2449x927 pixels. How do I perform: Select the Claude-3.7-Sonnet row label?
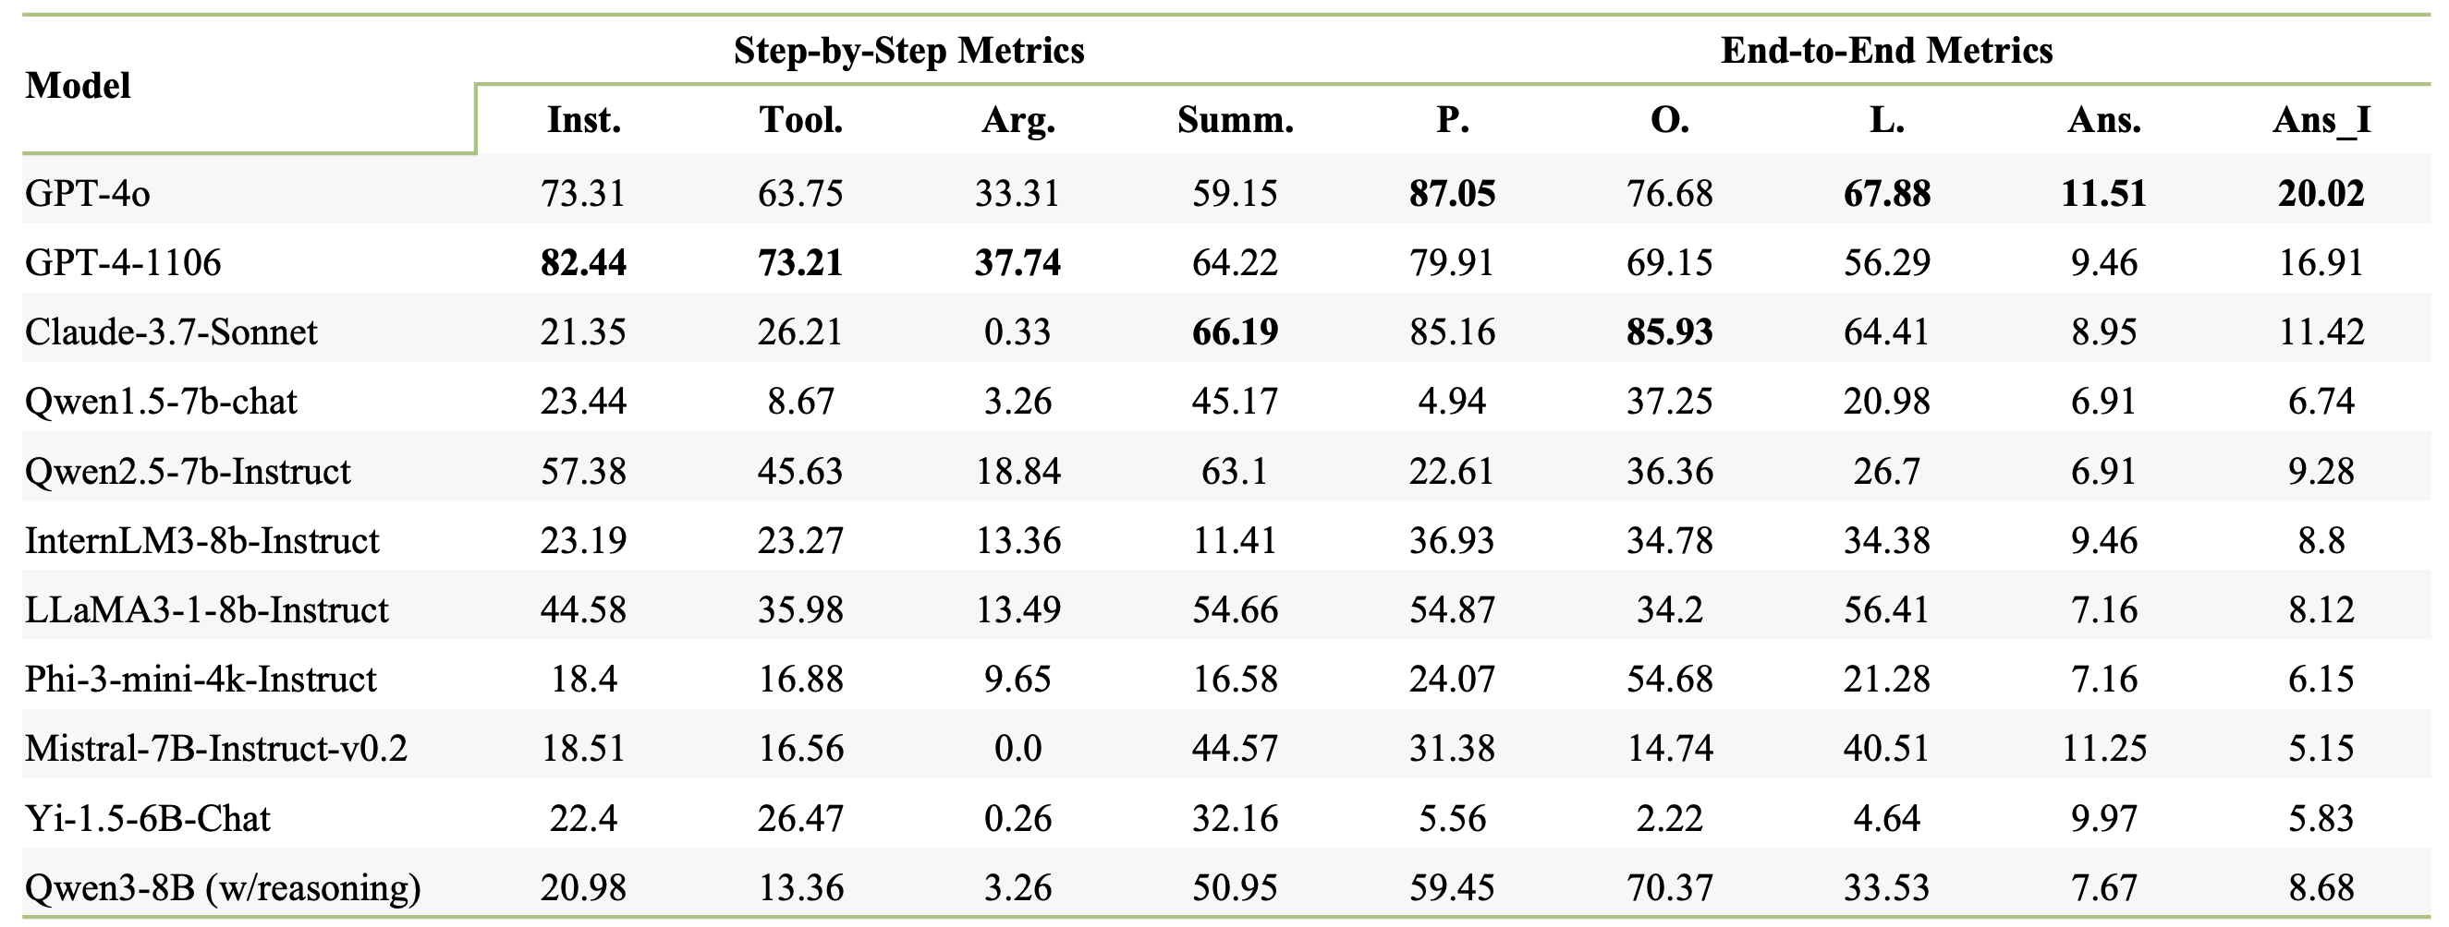[x=171, y=332]
